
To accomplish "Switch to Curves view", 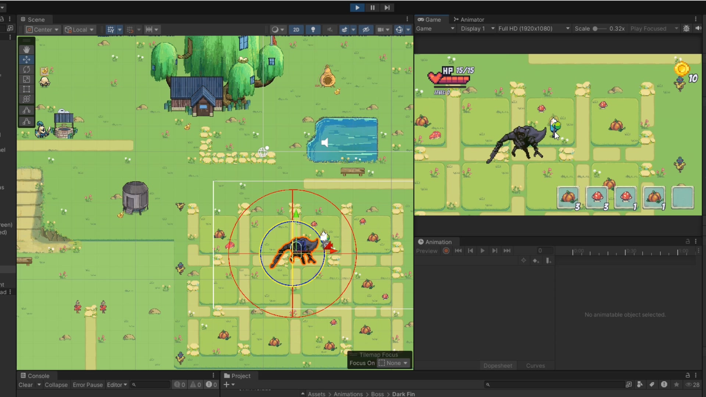I will point(535,365).
